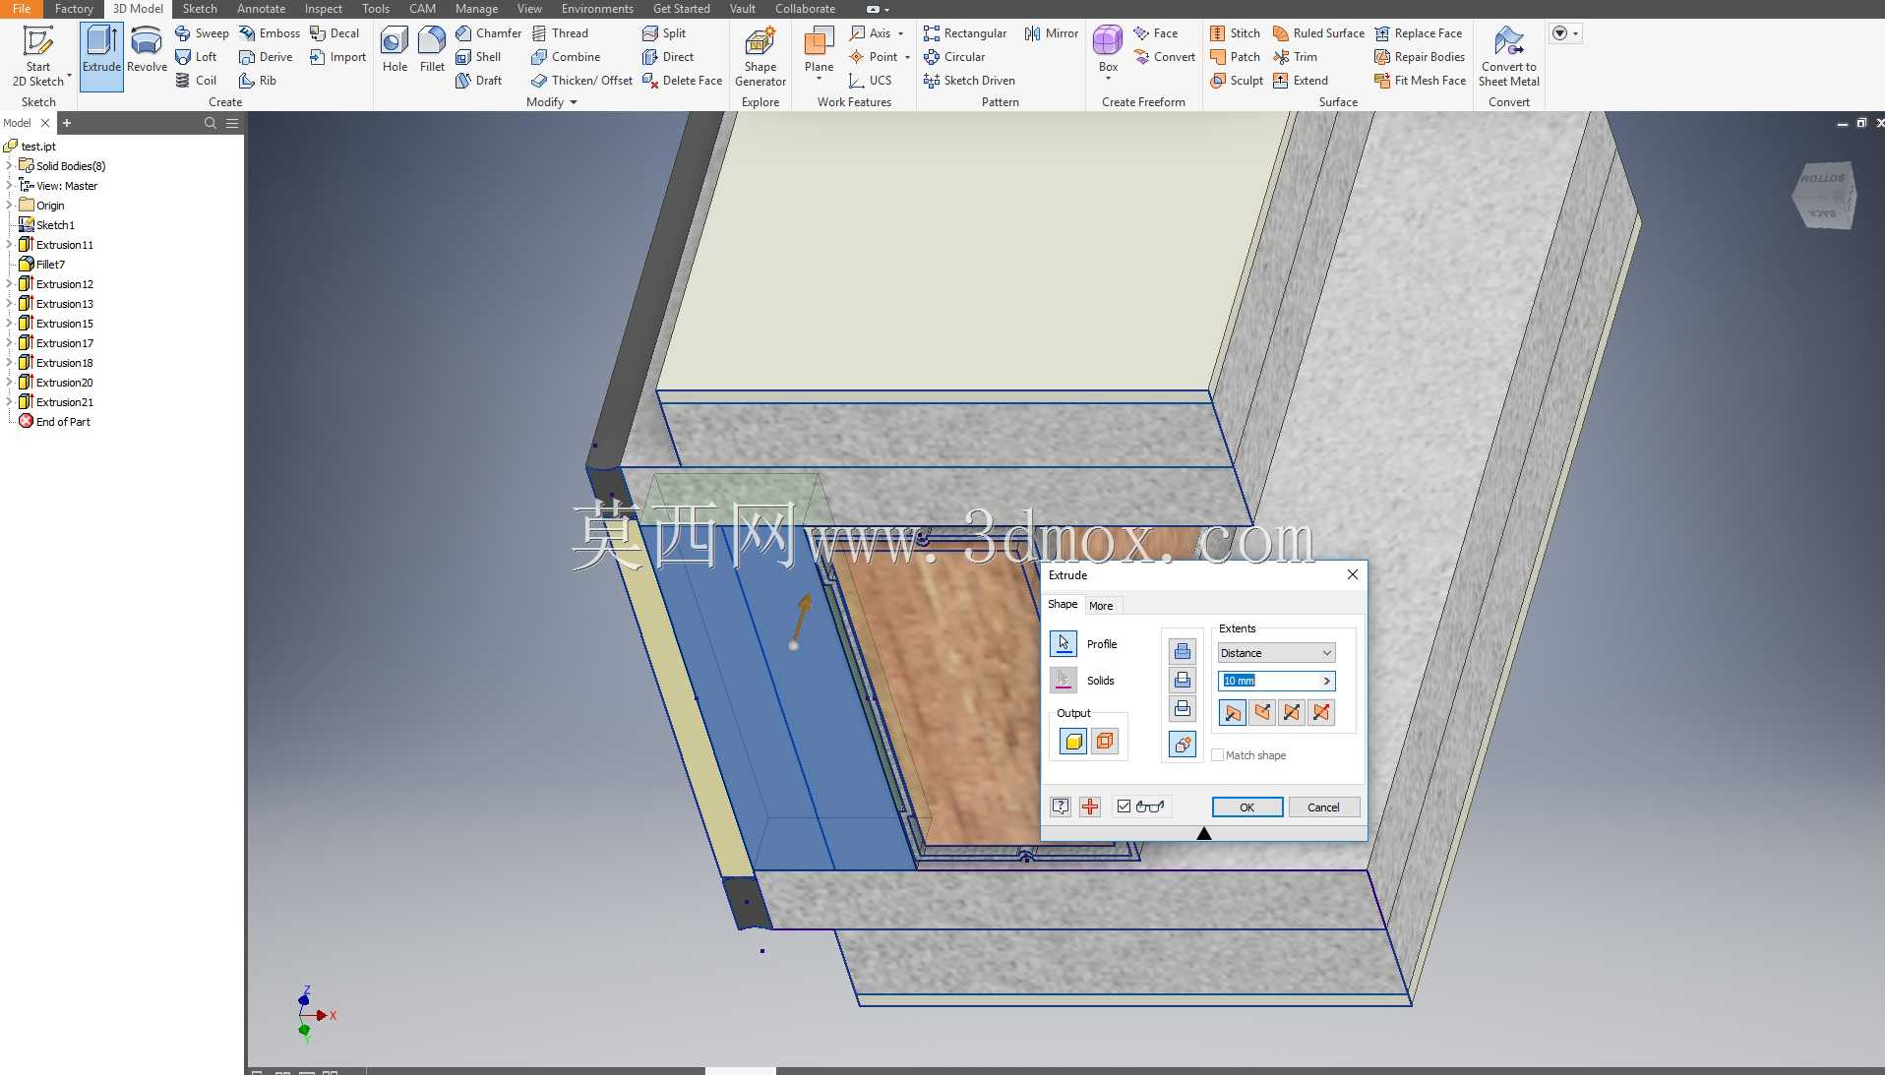
Task: Set extrude Direction 2 button
Action: (x=1262, y=712)
